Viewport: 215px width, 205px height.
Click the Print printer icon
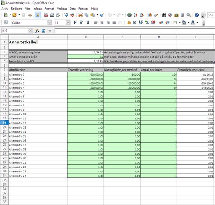[x=52, y=15]
